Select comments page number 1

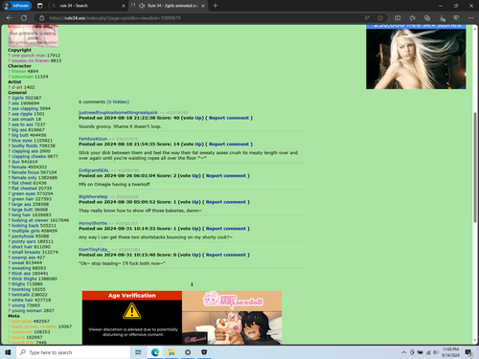pyautogui.click(x=192, y=284)
